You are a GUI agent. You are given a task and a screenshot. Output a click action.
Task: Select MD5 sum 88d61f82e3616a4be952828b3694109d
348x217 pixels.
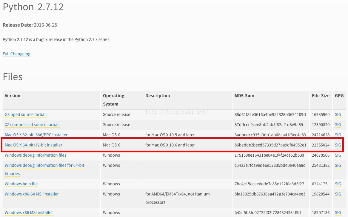click(270, 114)
